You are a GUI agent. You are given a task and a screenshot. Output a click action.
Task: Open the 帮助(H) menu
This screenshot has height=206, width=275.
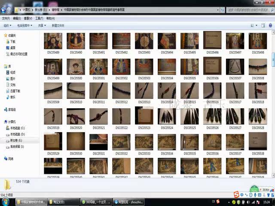(x=50, y=18)
